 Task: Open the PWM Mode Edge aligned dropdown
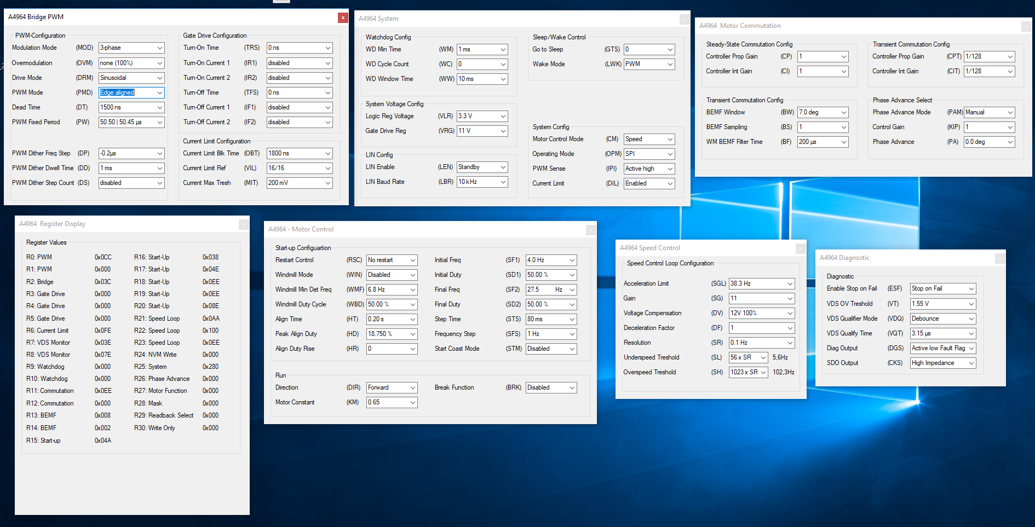click(x=131, y=92)
